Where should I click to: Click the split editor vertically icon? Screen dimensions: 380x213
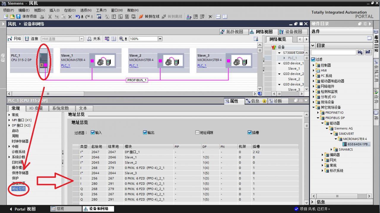pyautogui.click(x=225, y=17)
